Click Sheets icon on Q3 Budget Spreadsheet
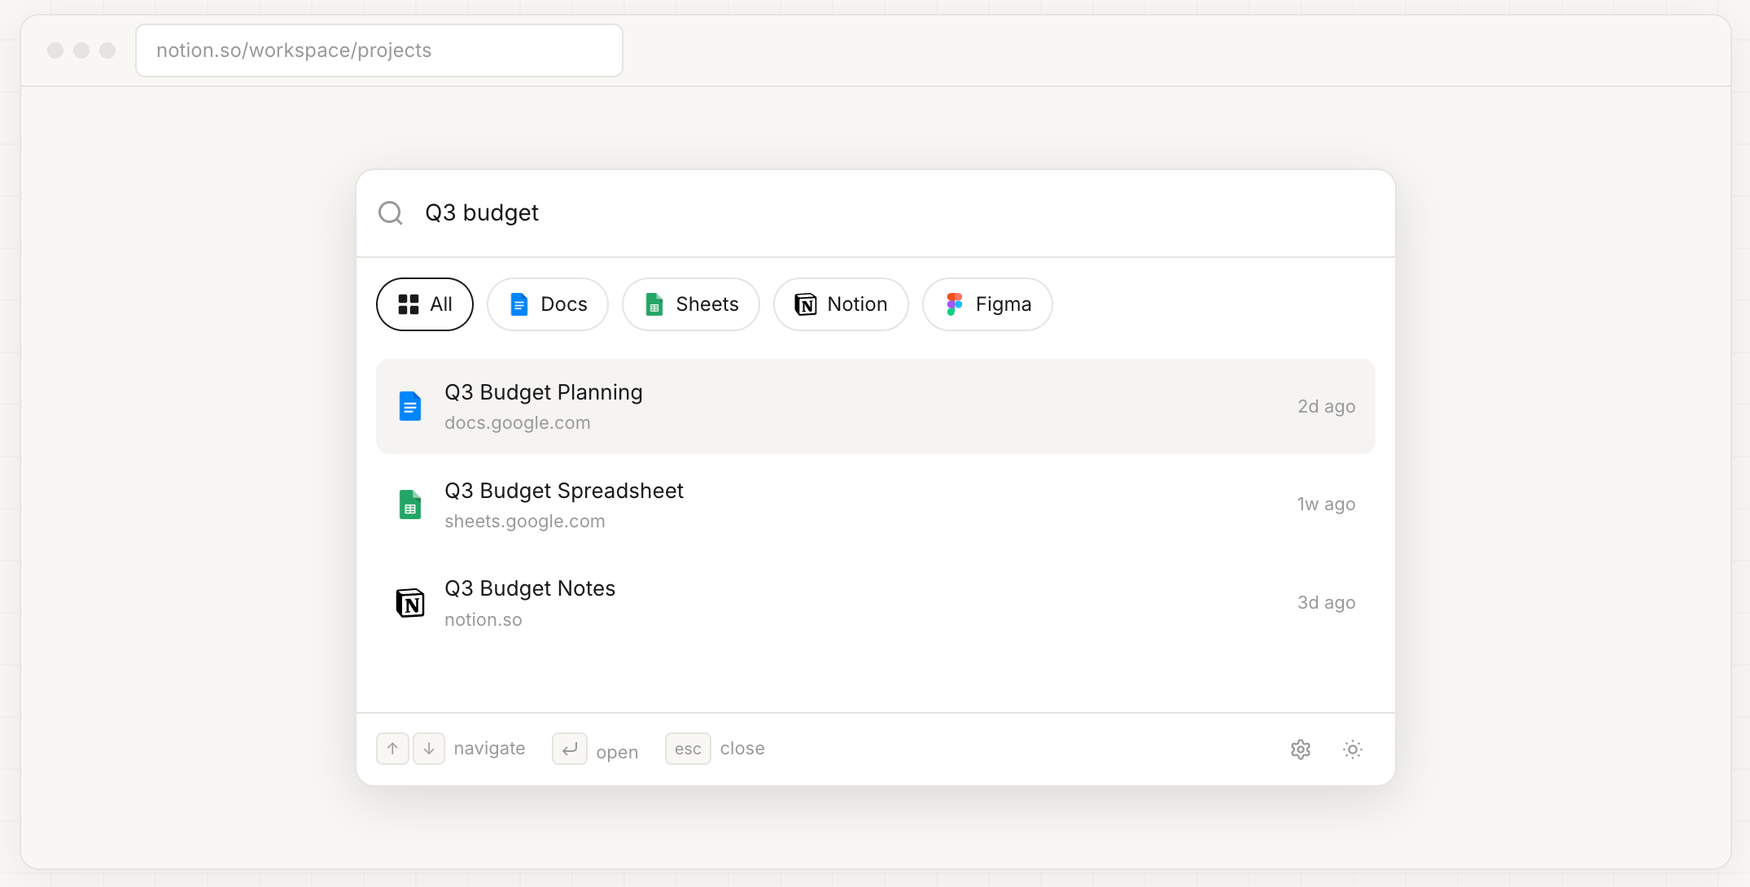 tap(410, 505)
